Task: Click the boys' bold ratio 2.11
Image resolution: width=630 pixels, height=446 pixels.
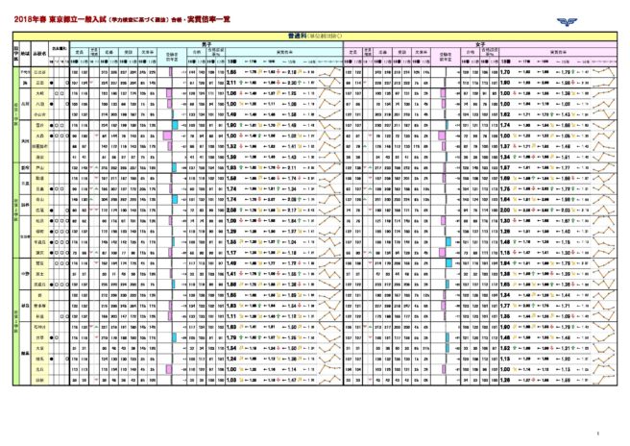Action: [x=231, y=83]
